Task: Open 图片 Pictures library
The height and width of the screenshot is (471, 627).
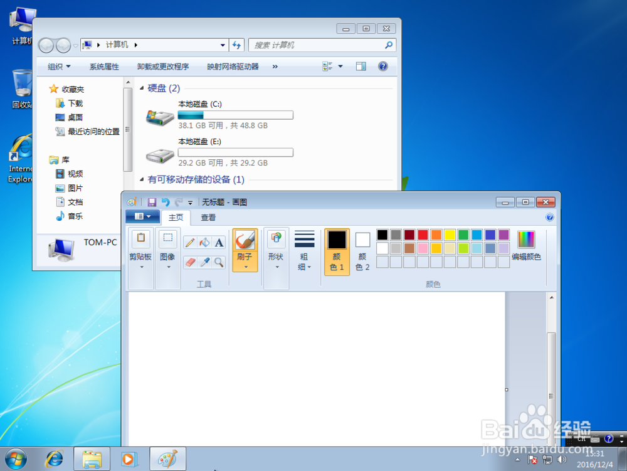Action: (69, 188)
